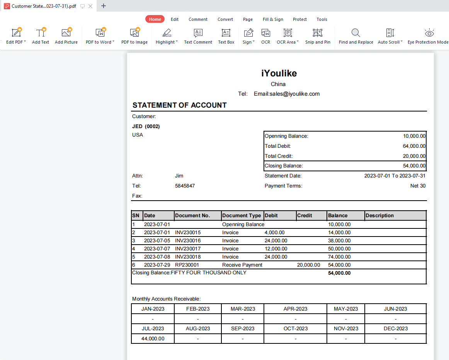Toggle Eye Protection Mode

429,33
